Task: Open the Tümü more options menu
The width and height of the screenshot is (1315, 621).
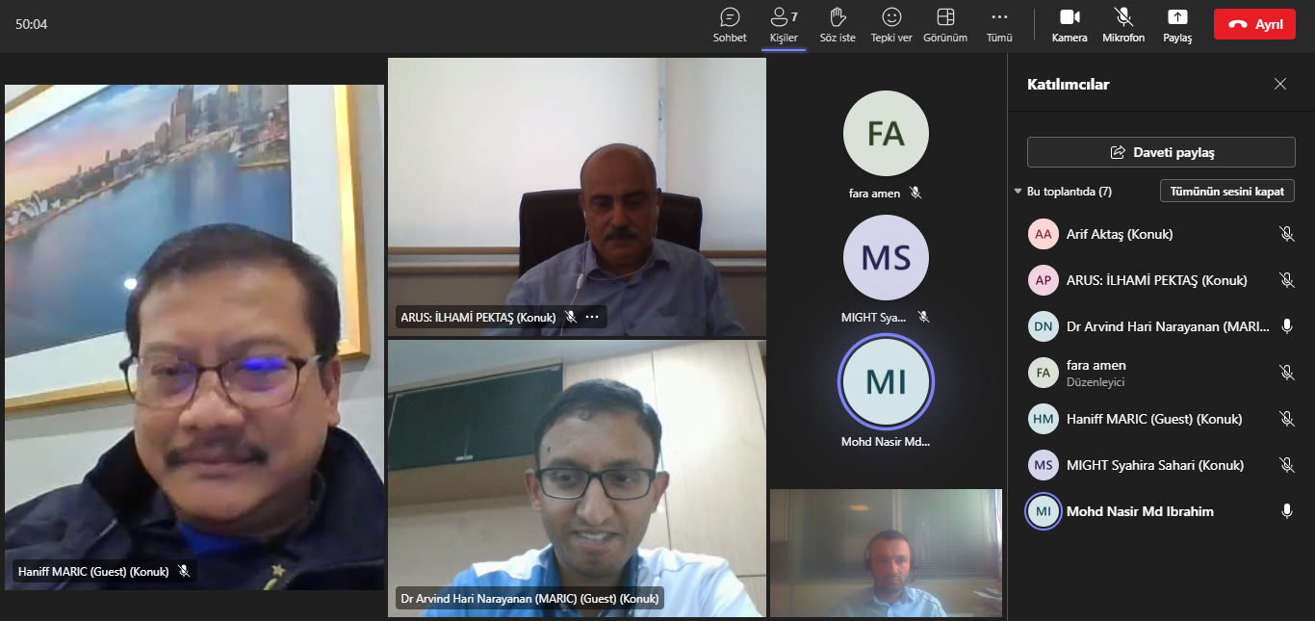Action: tap(999, 25)
